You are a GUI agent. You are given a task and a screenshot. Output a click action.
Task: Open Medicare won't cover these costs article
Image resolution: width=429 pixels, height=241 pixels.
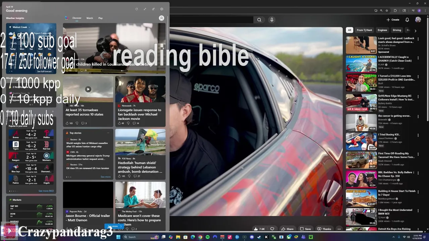(x=140, y=206)
